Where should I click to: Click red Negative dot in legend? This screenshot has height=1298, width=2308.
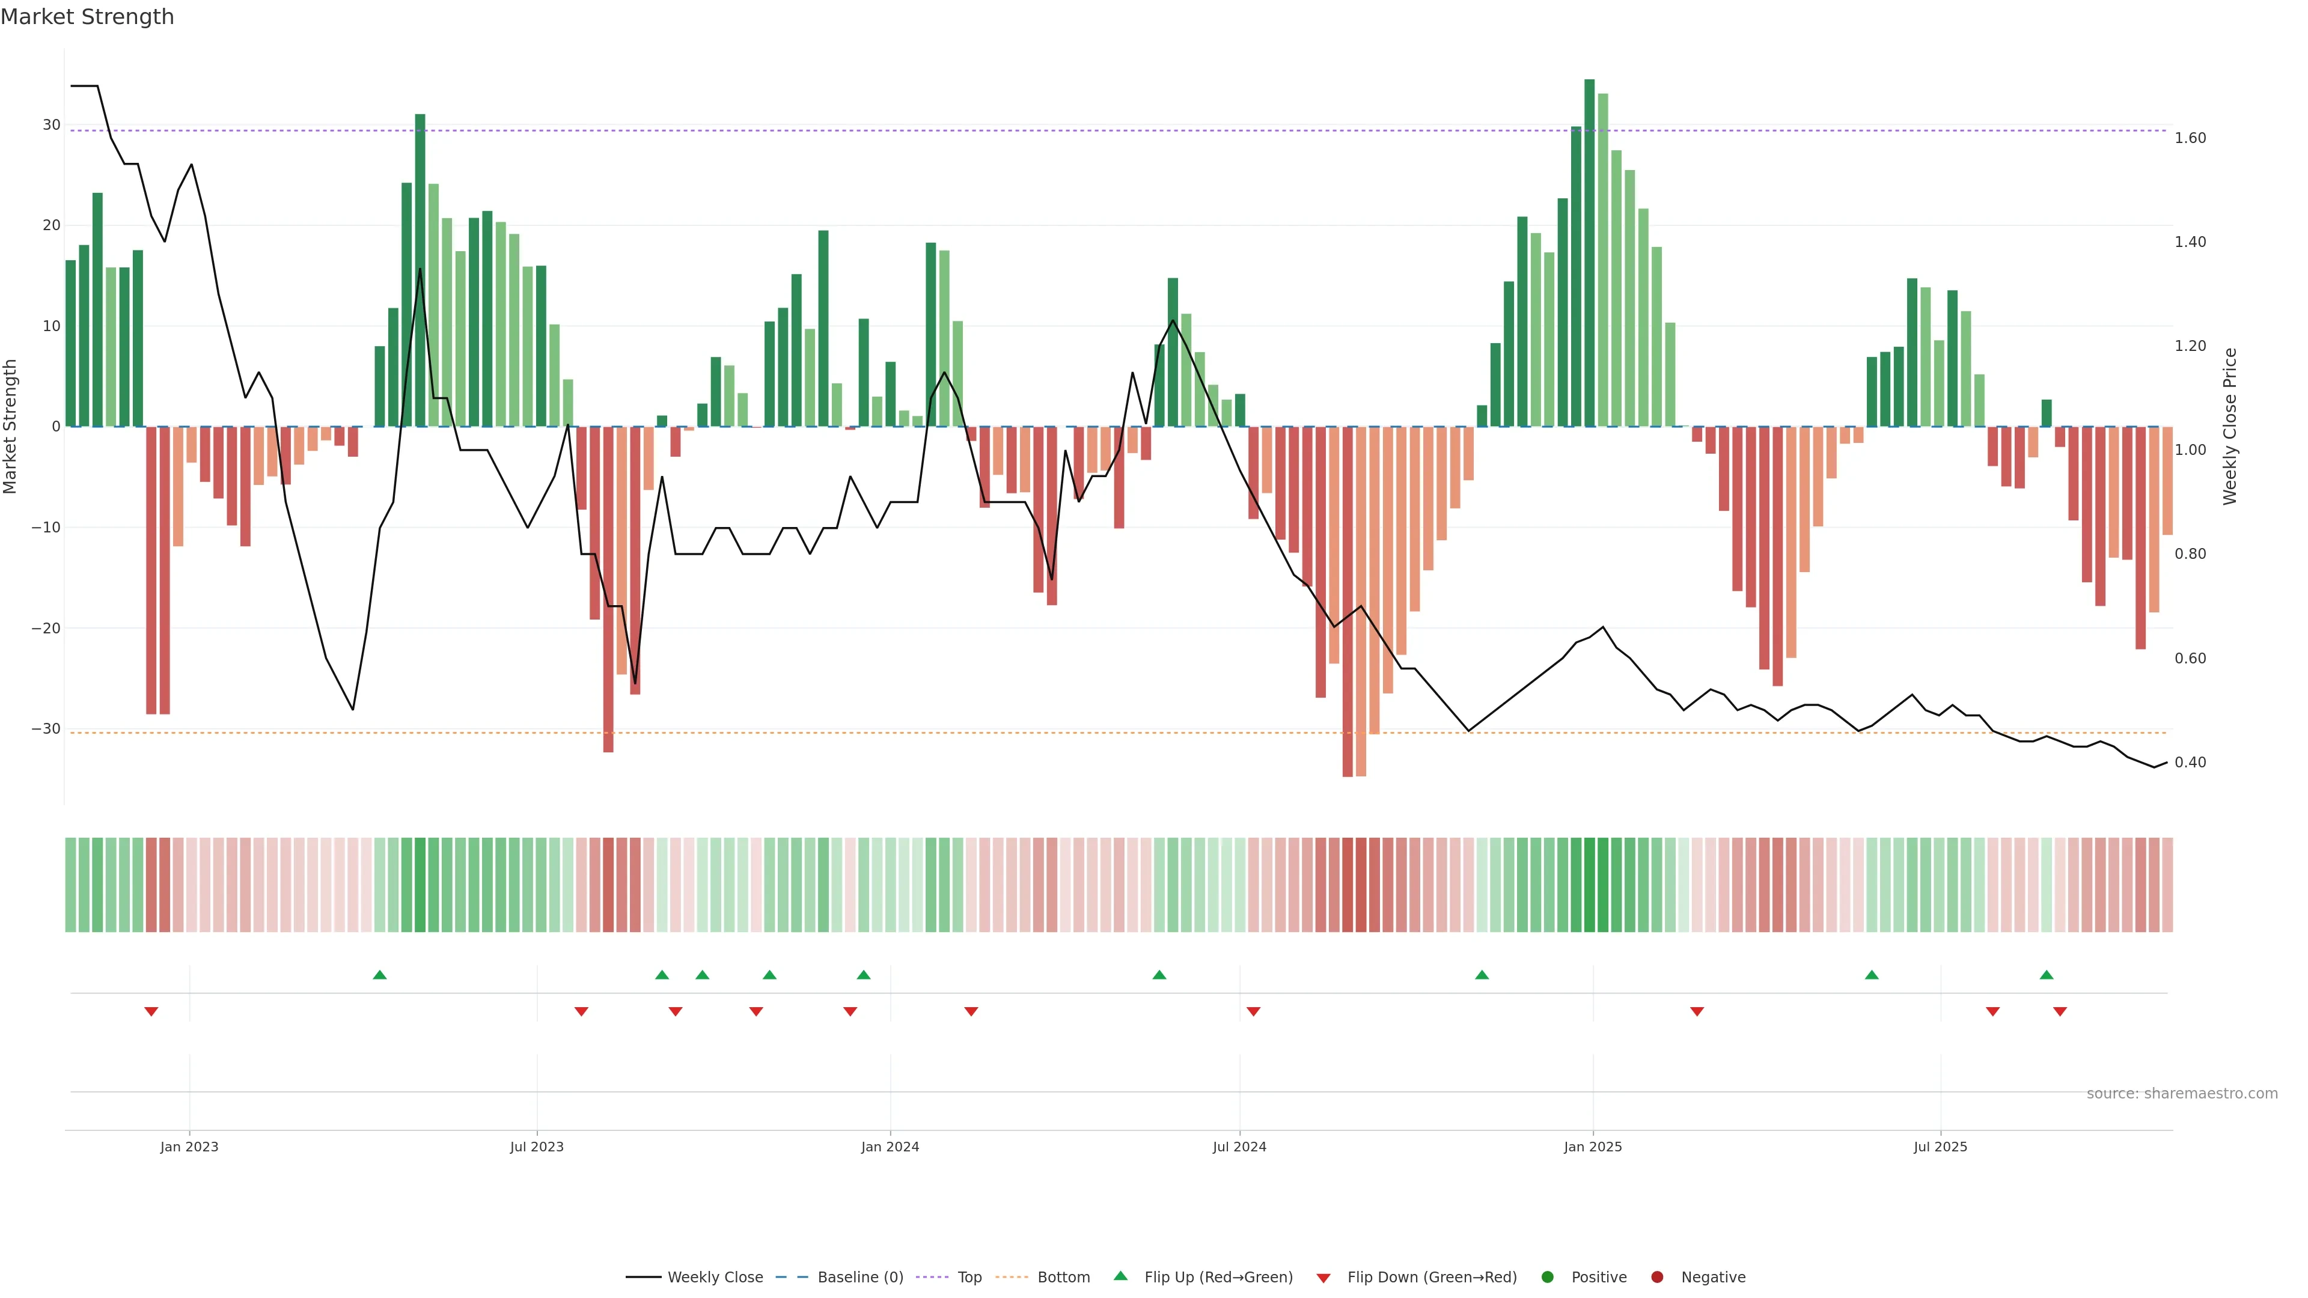click(1656, 1278)
